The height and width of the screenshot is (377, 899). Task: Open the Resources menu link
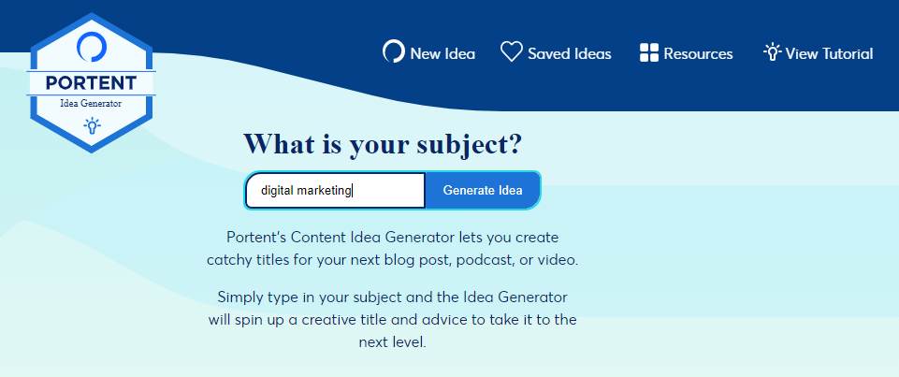686,53
